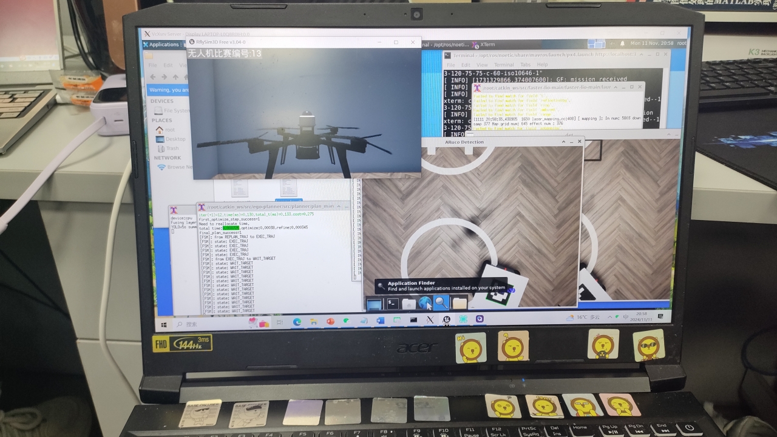Roll up the ARuco Detection window
777x437 pixels.
[563, 142]
